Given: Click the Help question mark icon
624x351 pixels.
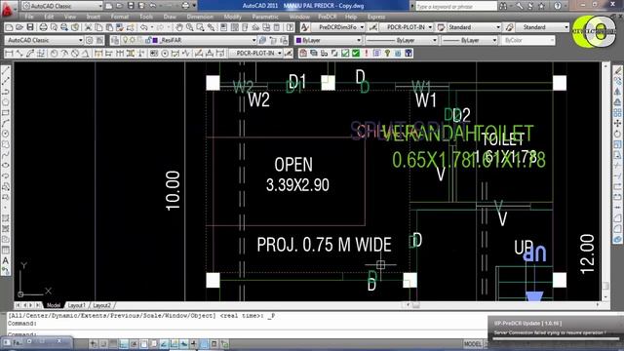Looking at the screenshot, I should (x=291, y=27).
